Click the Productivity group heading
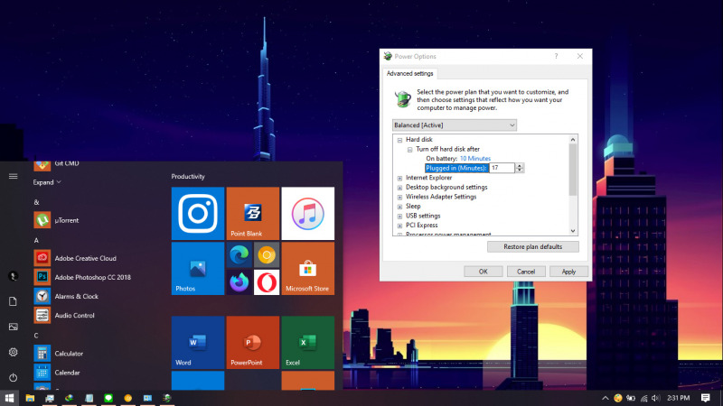The height and width of the screenshot is (406, 723). click(x=188, y=176)
